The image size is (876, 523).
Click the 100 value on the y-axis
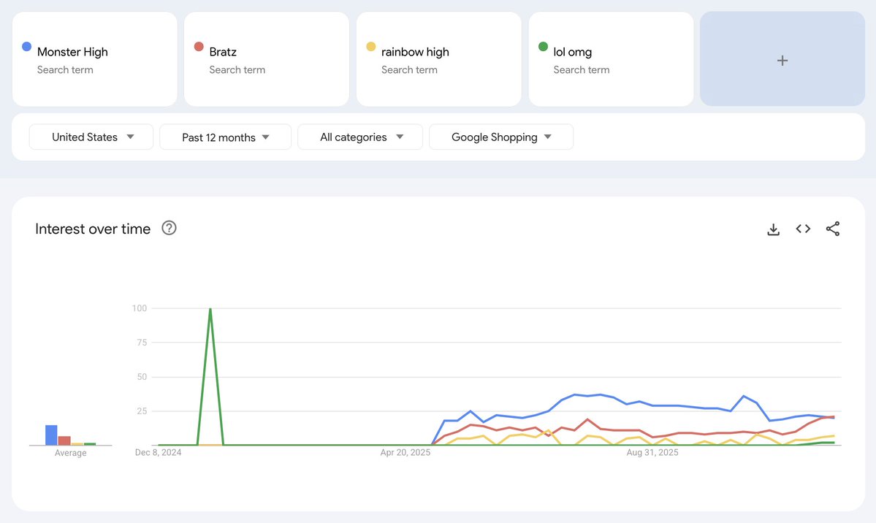(140, 308)
